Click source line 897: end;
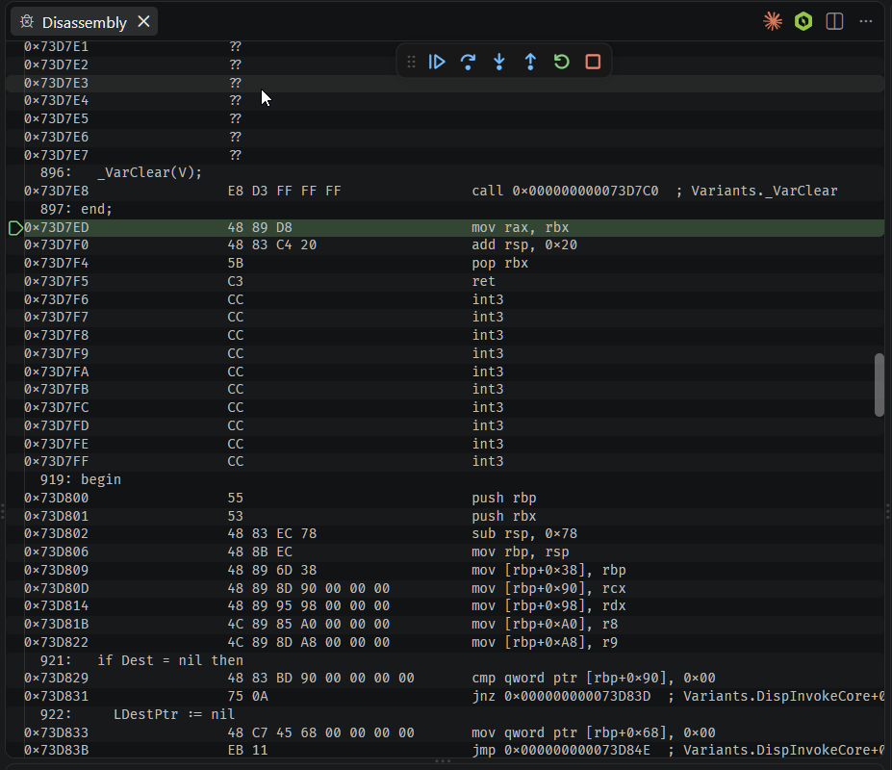892x770 pixels. coord(76,210)
